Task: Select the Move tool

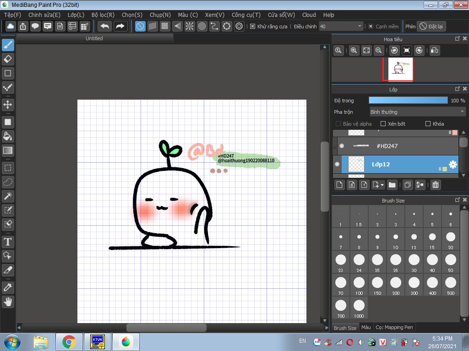Action: tap(8, 105)
